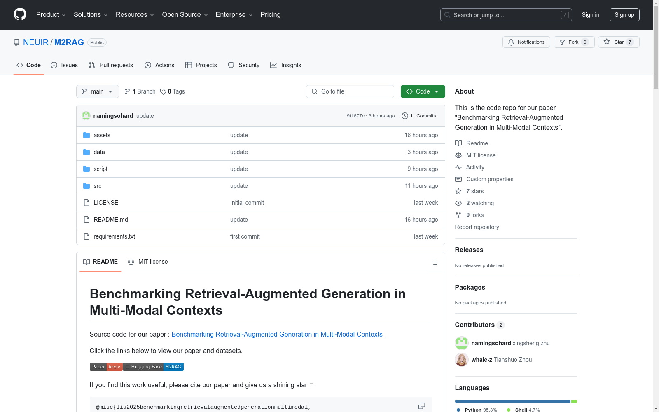View the 2 watching list

(x=474, y=203)
